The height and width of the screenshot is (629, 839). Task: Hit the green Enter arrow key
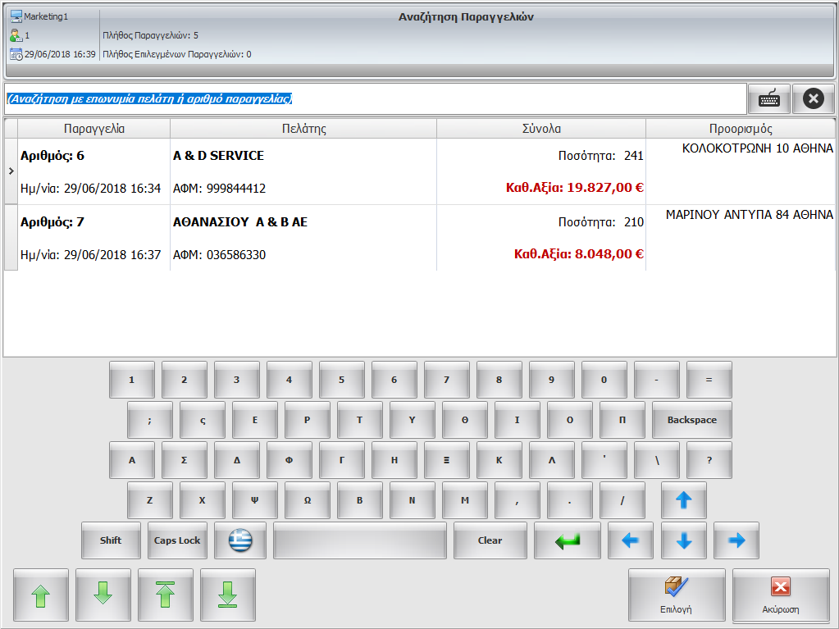click(568, 540)
